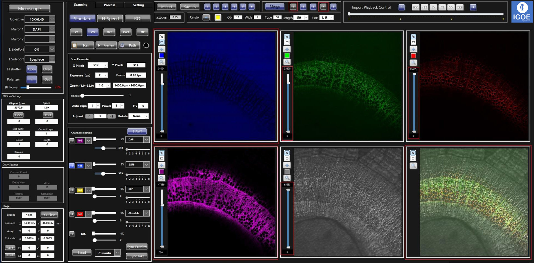The width and height of the screenshot is (534, 263).
Task: Click the yellow Scale color swatch
Action: coord(218,18)
